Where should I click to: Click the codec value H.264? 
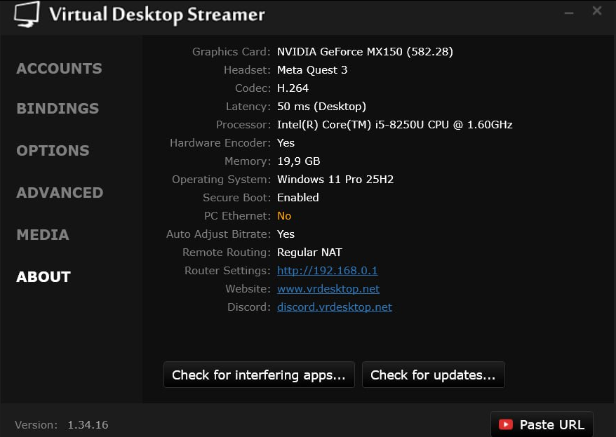coord(293,88)
